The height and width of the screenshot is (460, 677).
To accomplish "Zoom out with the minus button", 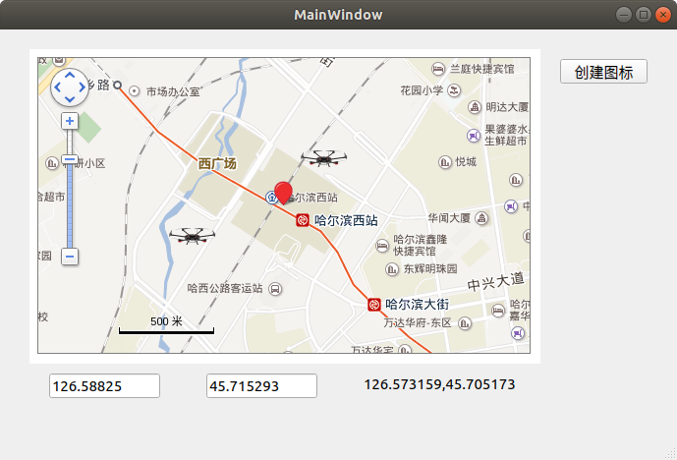I will (x=70, y=257).
